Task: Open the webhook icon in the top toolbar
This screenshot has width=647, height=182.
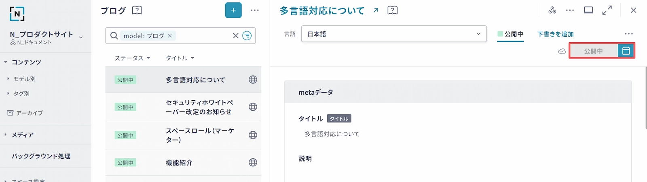Action: click(x=552, y=10)
